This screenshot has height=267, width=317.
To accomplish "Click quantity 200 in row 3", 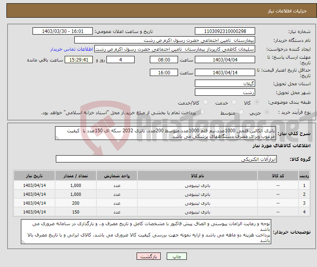I will 76,203.
